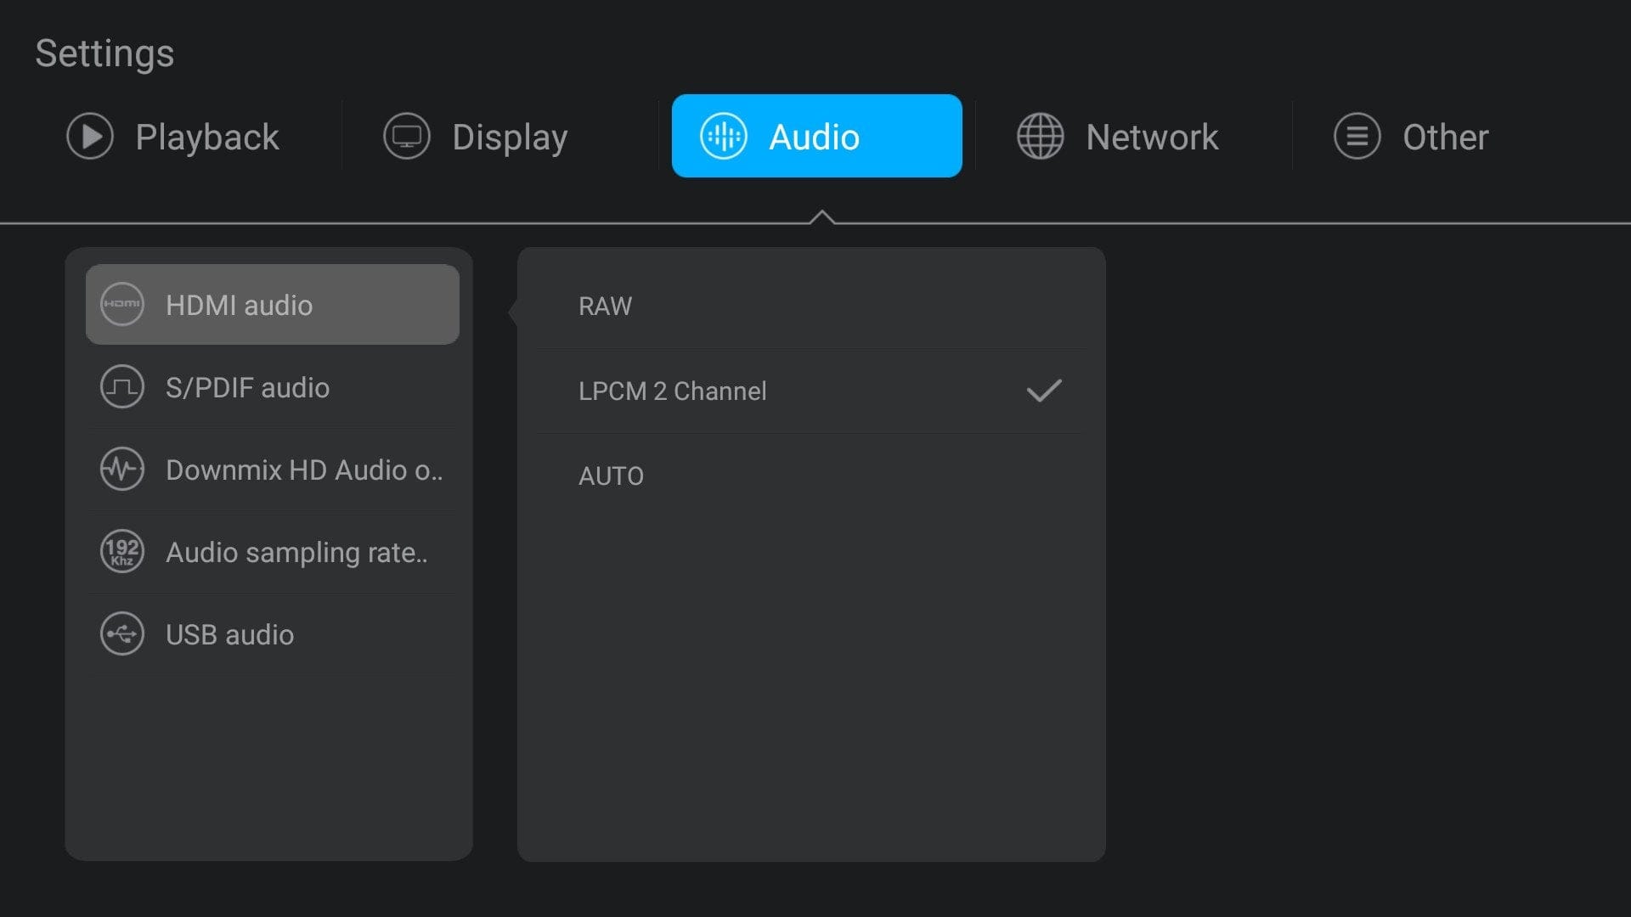
Task: Click the USB audio symbol icon
Action: point(122,634)
